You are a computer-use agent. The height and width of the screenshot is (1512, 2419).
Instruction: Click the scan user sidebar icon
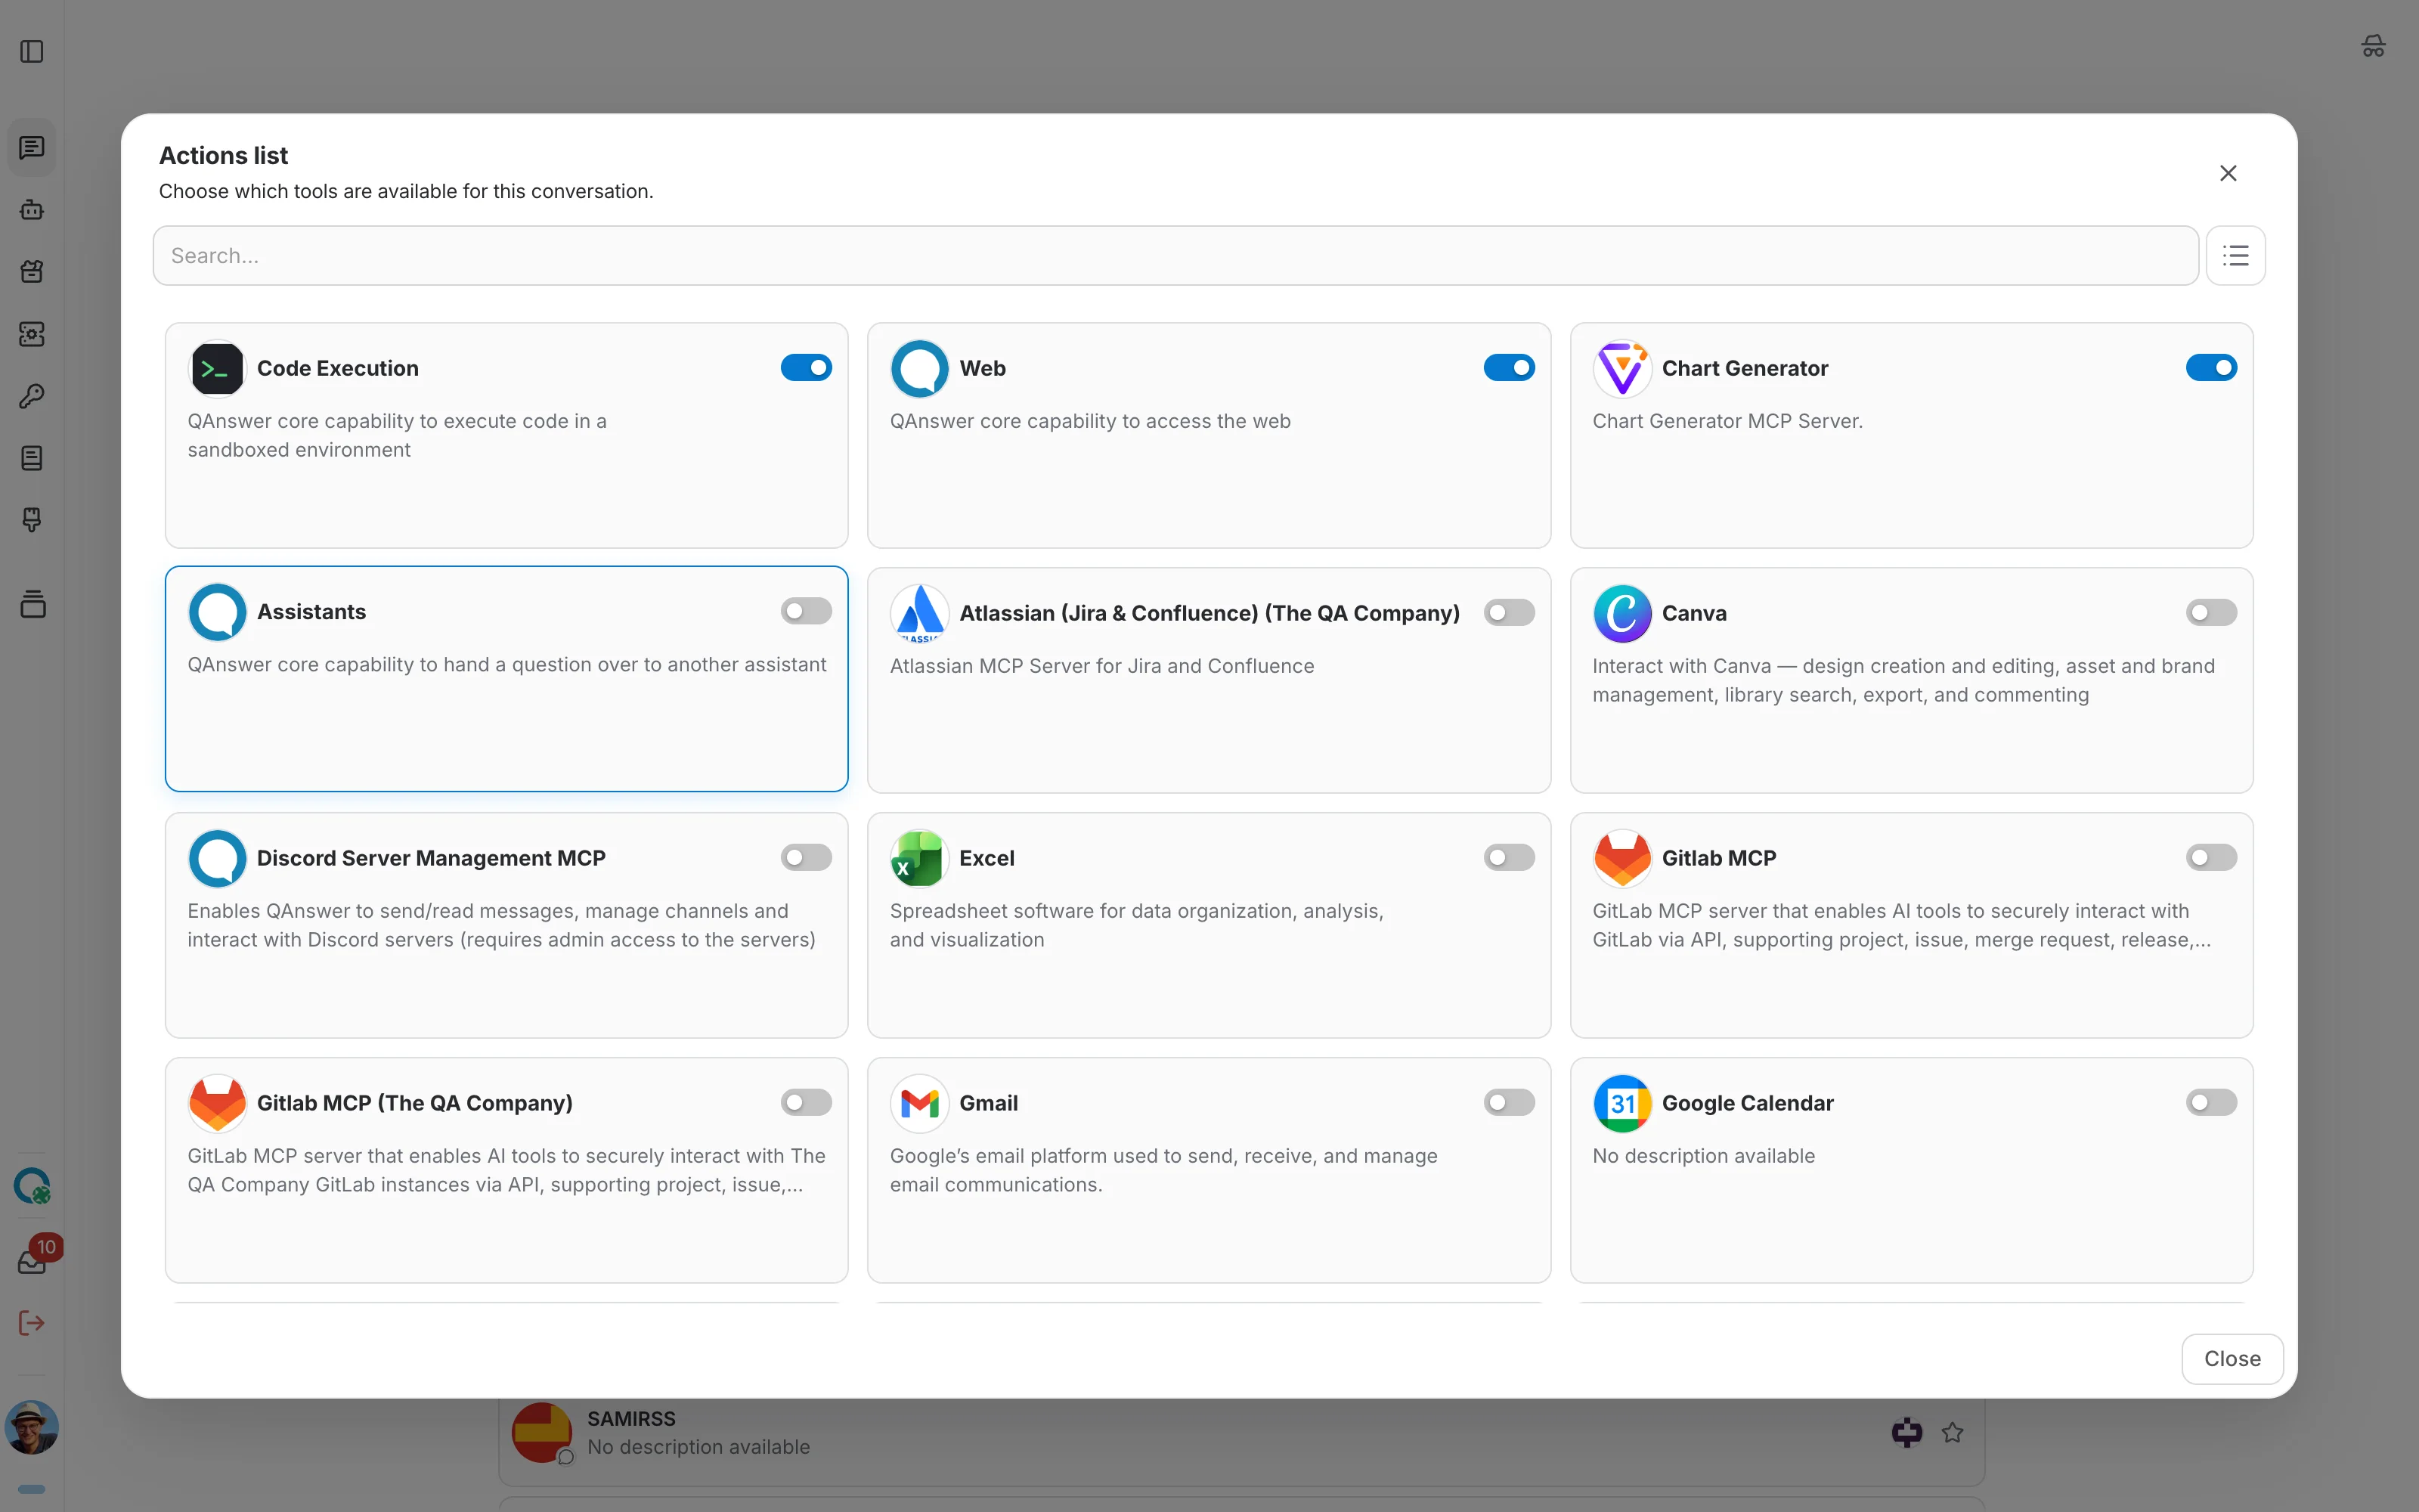tap(32, 334)
